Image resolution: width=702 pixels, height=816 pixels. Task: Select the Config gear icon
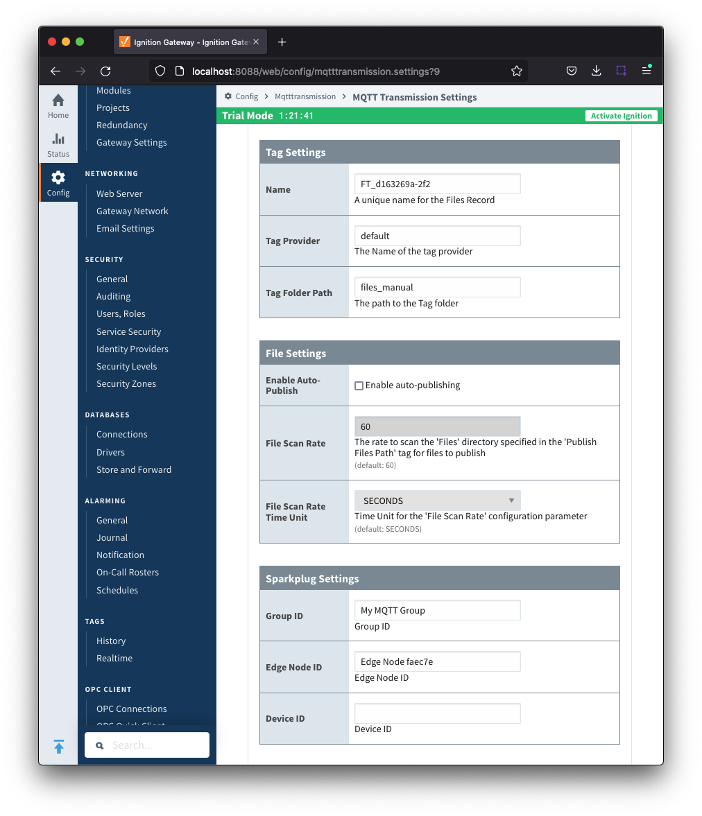[x=58, y=177]
